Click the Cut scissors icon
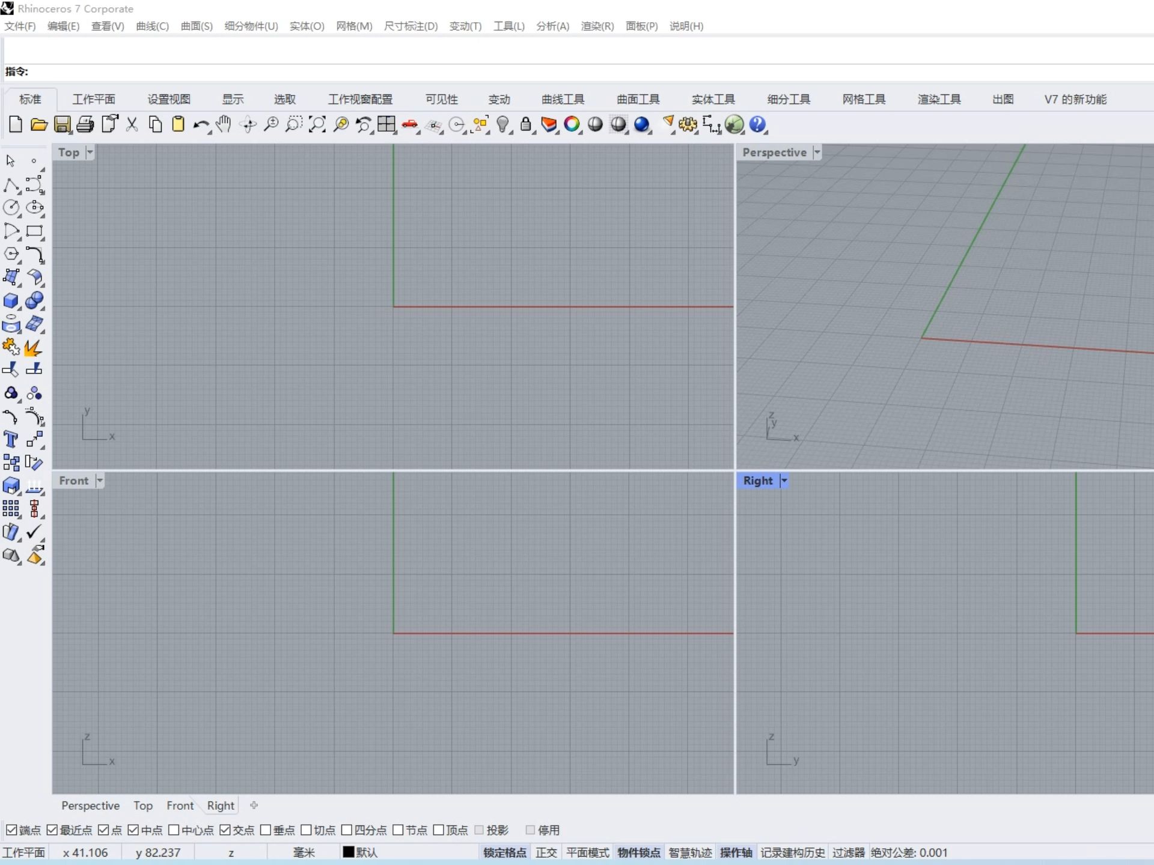 pos(132,124)
